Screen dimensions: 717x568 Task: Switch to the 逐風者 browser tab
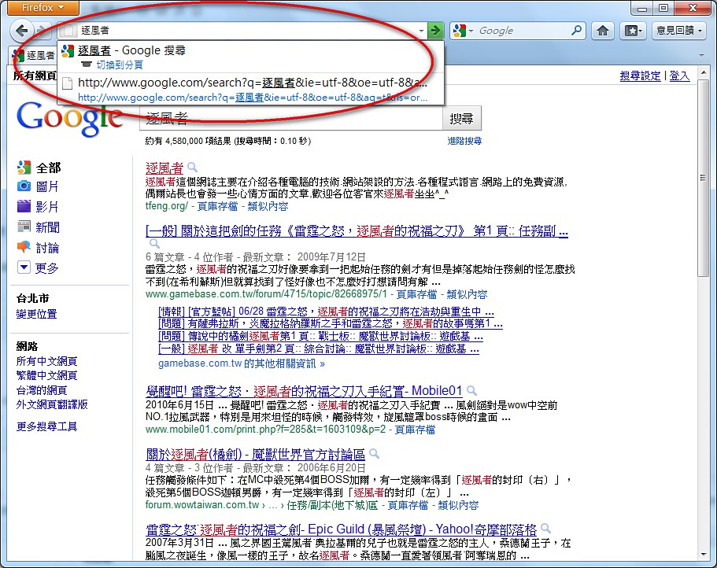tap(33, 55)
